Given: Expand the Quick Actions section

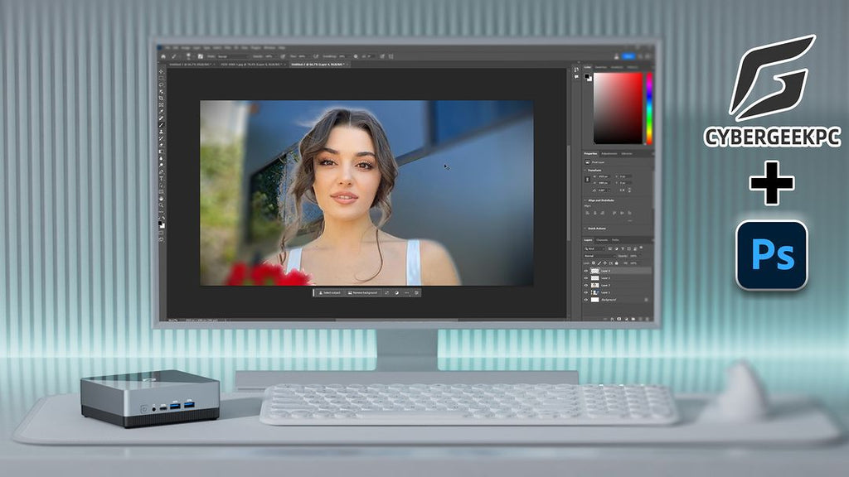Looking at the screenshot, I should (x=585, y=229).
